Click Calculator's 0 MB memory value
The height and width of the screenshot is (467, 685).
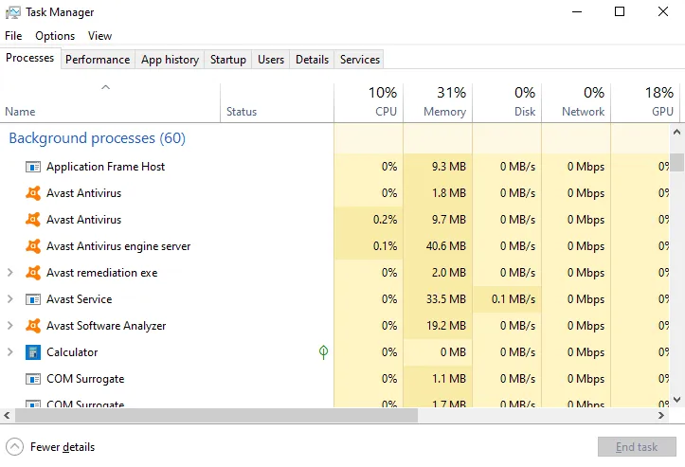tap(453, 352)
